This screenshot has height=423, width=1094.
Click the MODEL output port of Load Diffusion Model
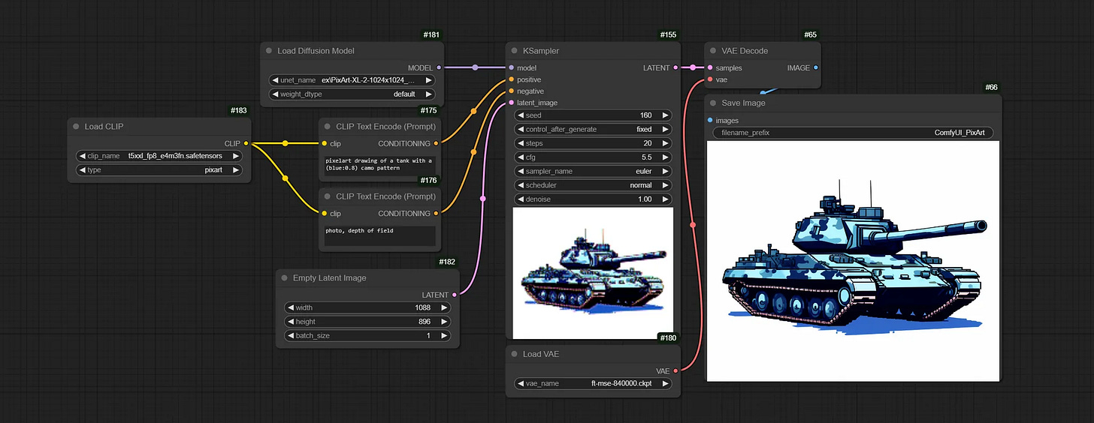440,67
